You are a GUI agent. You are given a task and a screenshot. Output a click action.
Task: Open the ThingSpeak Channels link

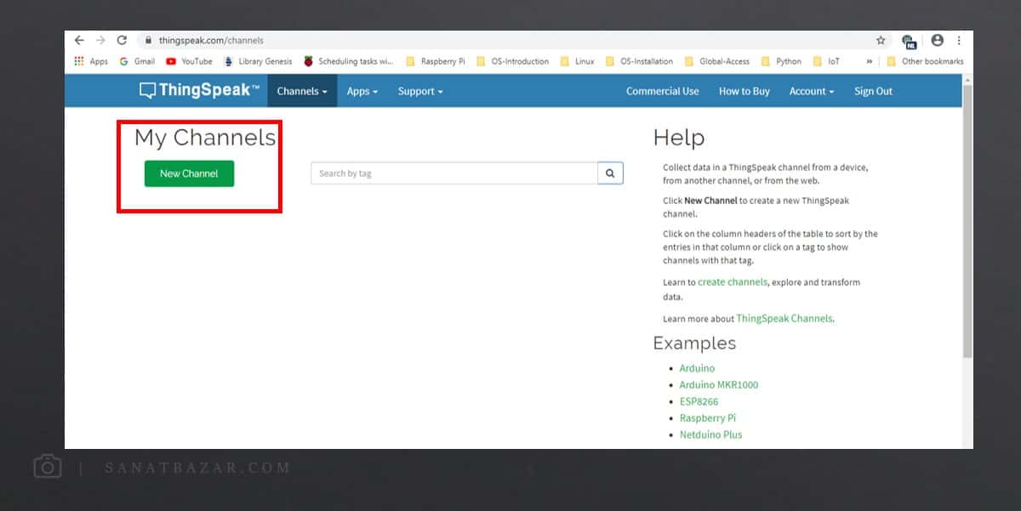point(784,319)
